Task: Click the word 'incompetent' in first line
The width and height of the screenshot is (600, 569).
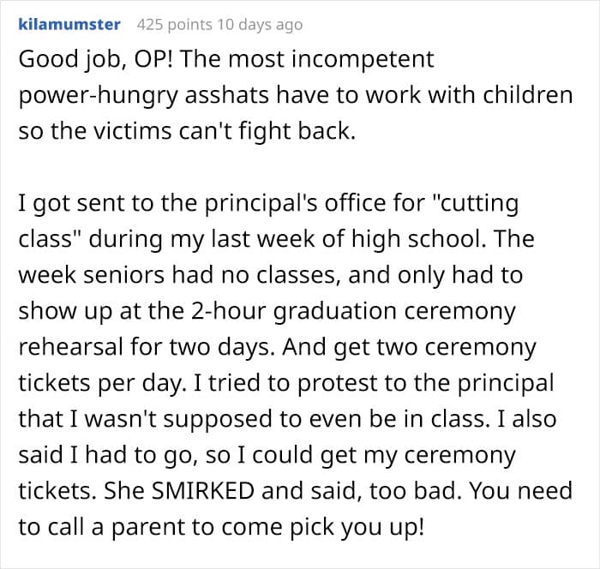Action: 363,60
